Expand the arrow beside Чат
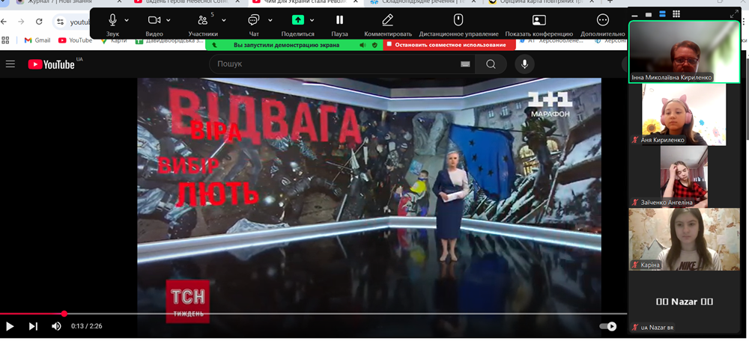This screenshot has height=341, width=749. [x=270, y=20]
